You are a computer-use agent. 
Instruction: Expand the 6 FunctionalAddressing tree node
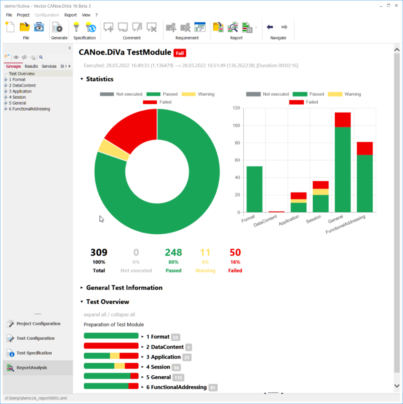(x=5, y=109)
